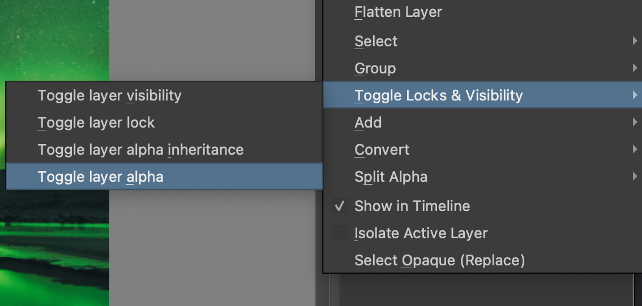The image size is (642, 306).
Task: Expand the arrow beside Select
Action: 634,41
